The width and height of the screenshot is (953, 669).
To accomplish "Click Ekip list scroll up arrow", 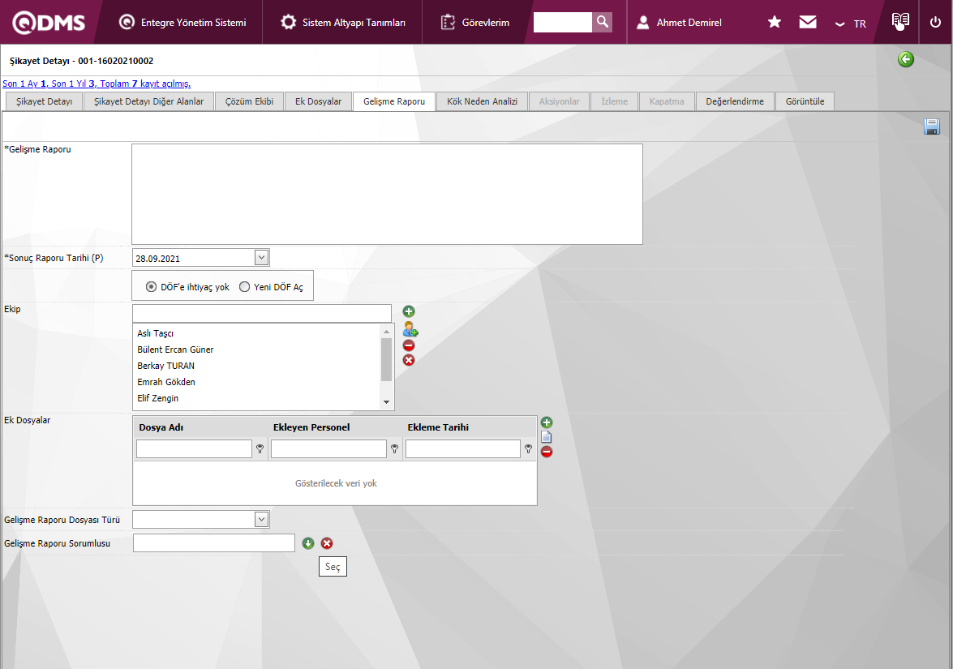I will (x=386, y=332).
